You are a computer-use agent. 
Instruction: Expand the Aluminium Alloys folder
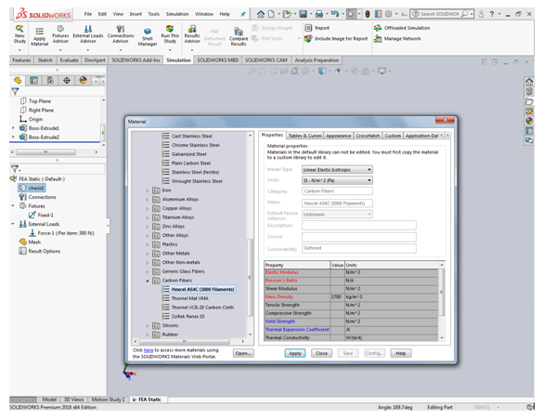pyautogui.click(x=148, y=200)
